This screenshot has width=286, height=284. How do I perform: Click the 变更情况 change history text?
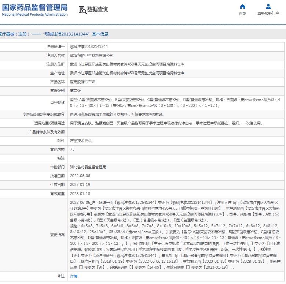coord(175,235)
